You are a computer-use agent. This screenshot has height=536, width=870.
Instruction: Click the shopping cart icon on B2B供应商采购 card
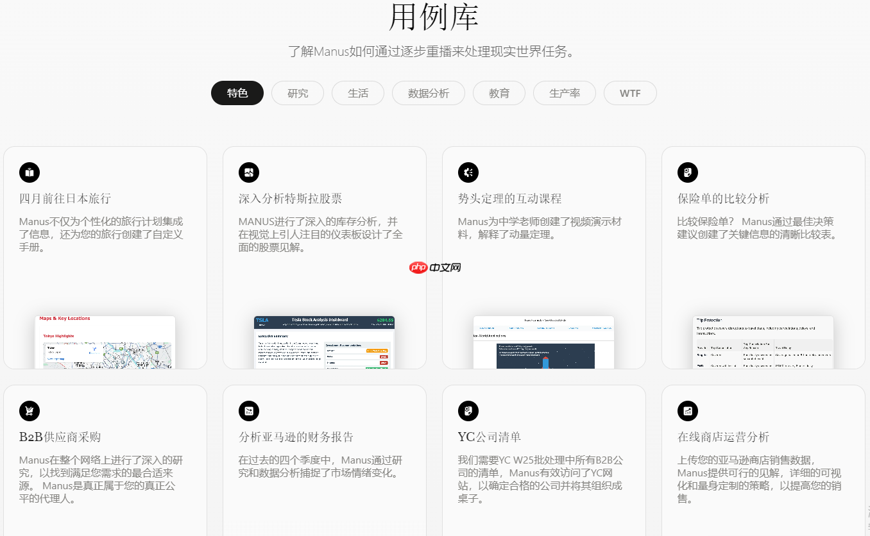click(x=30, y=411)
